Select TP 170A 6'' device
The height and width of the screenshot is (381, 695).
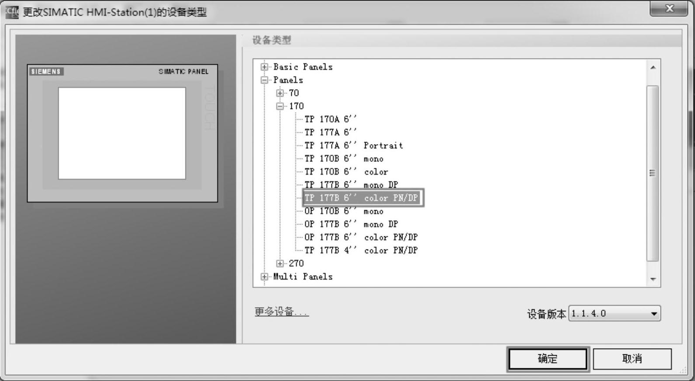(331, 119)
